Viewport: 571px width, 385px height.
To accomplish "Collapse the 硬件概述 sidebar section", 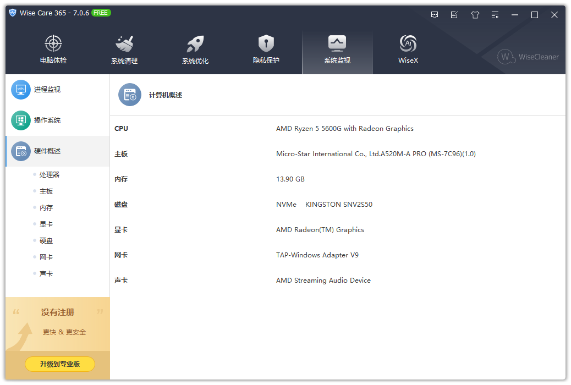I will click(47, 151).
